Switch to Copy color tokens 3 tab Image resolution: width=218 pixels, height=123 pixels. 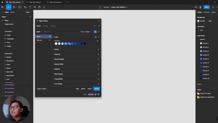[55, 2]
